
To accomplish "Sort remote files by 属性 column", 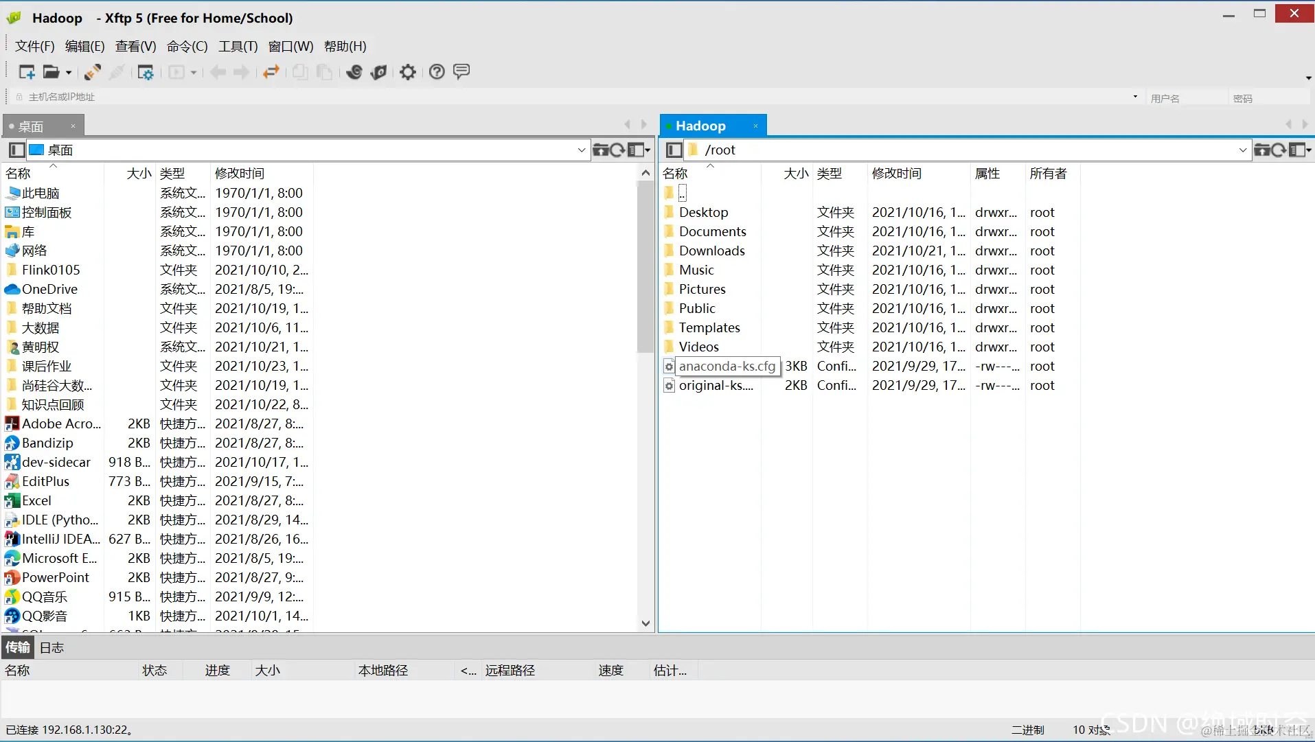I will point(997,174).
